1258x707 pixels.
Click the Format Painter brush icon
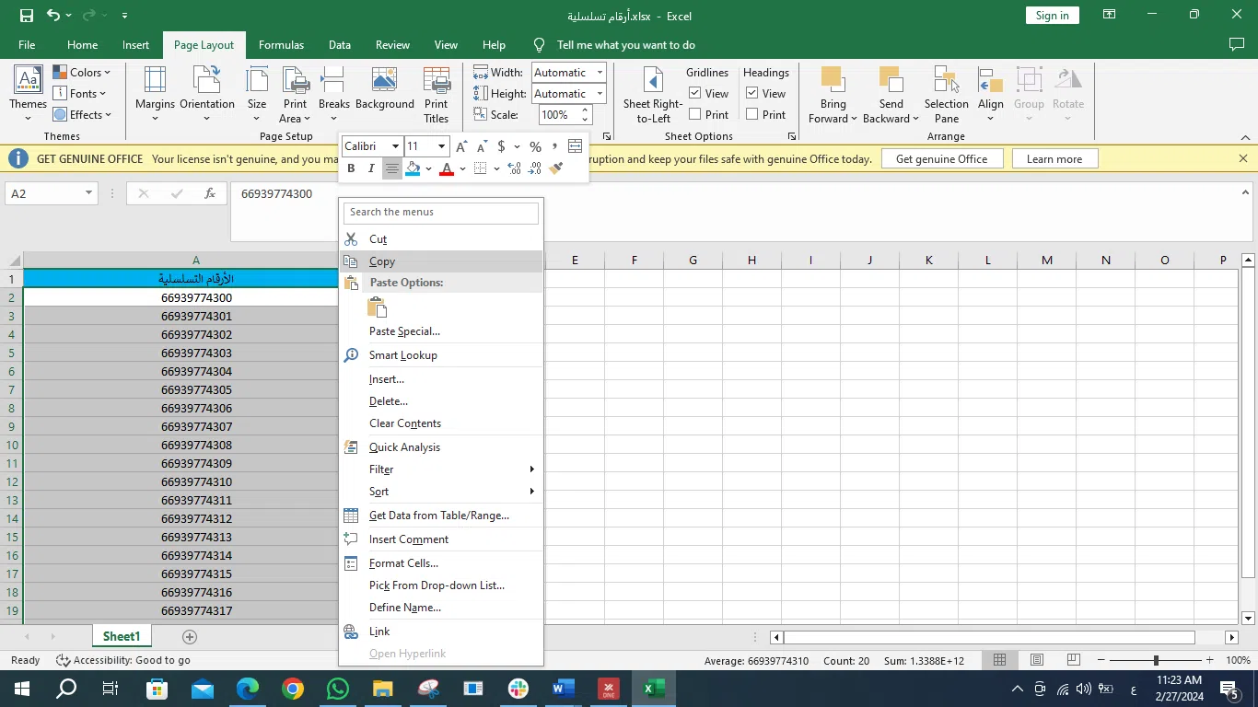coord(556,168)
